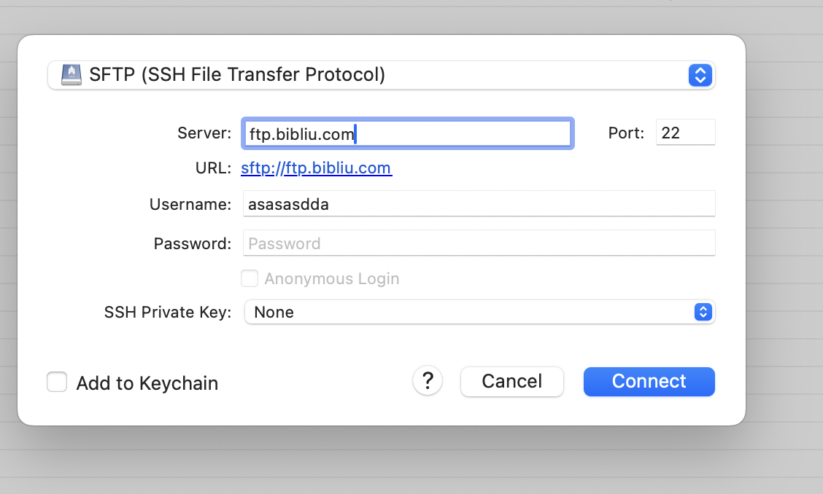This screenshot has height=494, width=823.
Task: Select the SFTP (SSH File Transfer Protocol) popup
Action: click(x=381, y=75)
